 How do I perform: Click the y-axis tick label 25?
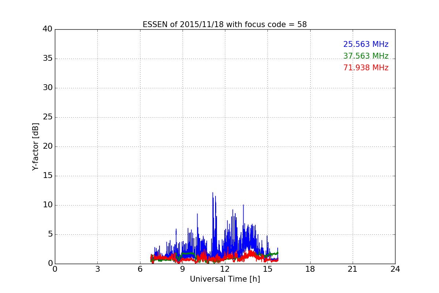48,117
